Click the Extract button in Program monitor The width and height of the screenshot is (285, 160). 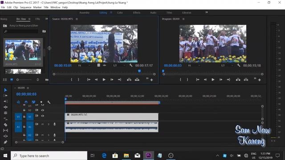click(246, 80)
